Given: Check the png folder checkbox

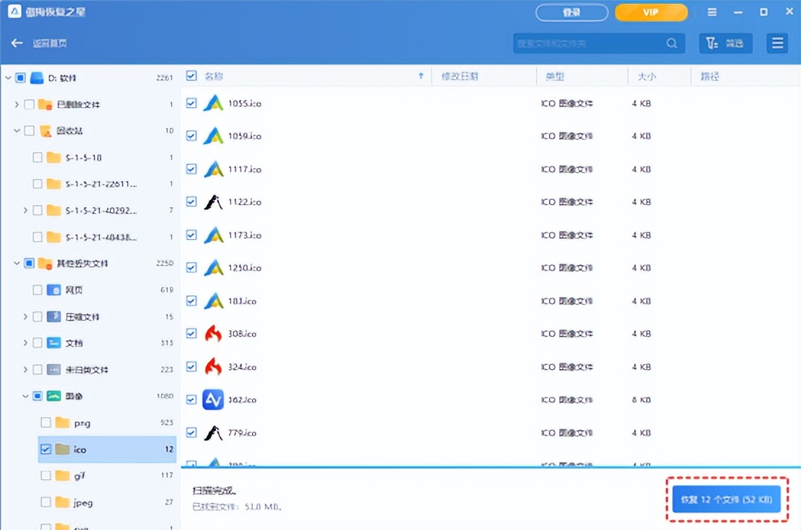Looking at the screenshot, I should [46, 423].
